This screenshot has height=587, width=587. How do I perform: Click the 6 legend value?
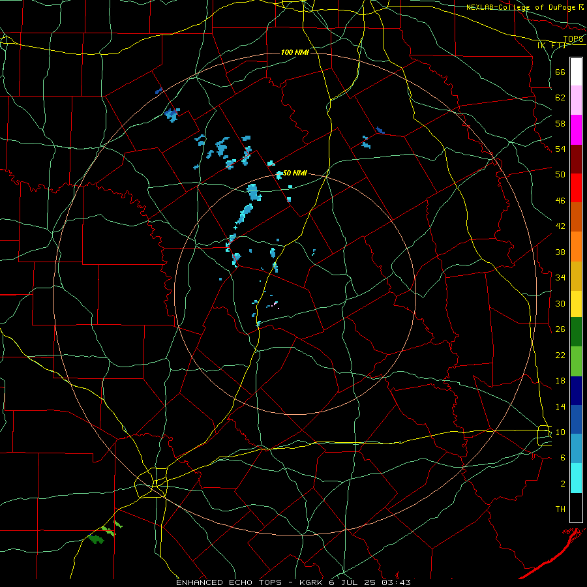563,457
